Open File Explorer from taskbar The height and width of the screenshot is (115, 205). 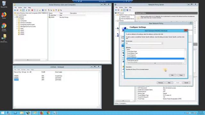tap(22, 113)
